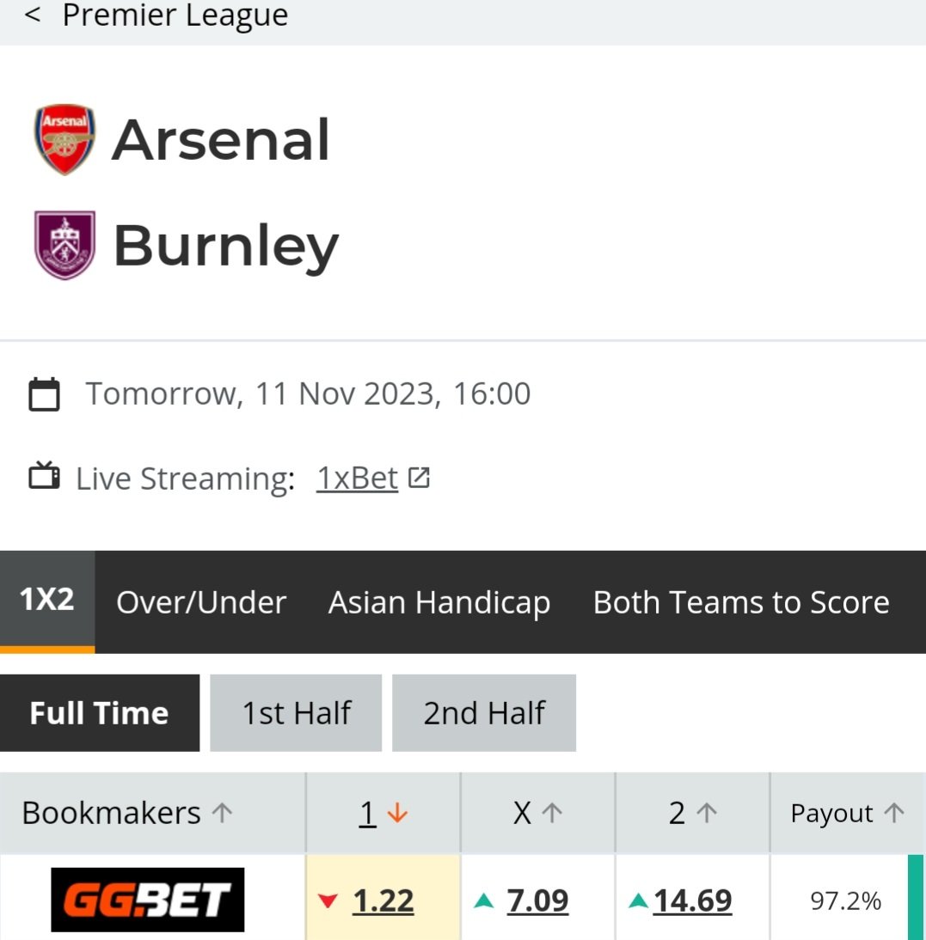Click the 14.69 away win odds

point(693,900)
